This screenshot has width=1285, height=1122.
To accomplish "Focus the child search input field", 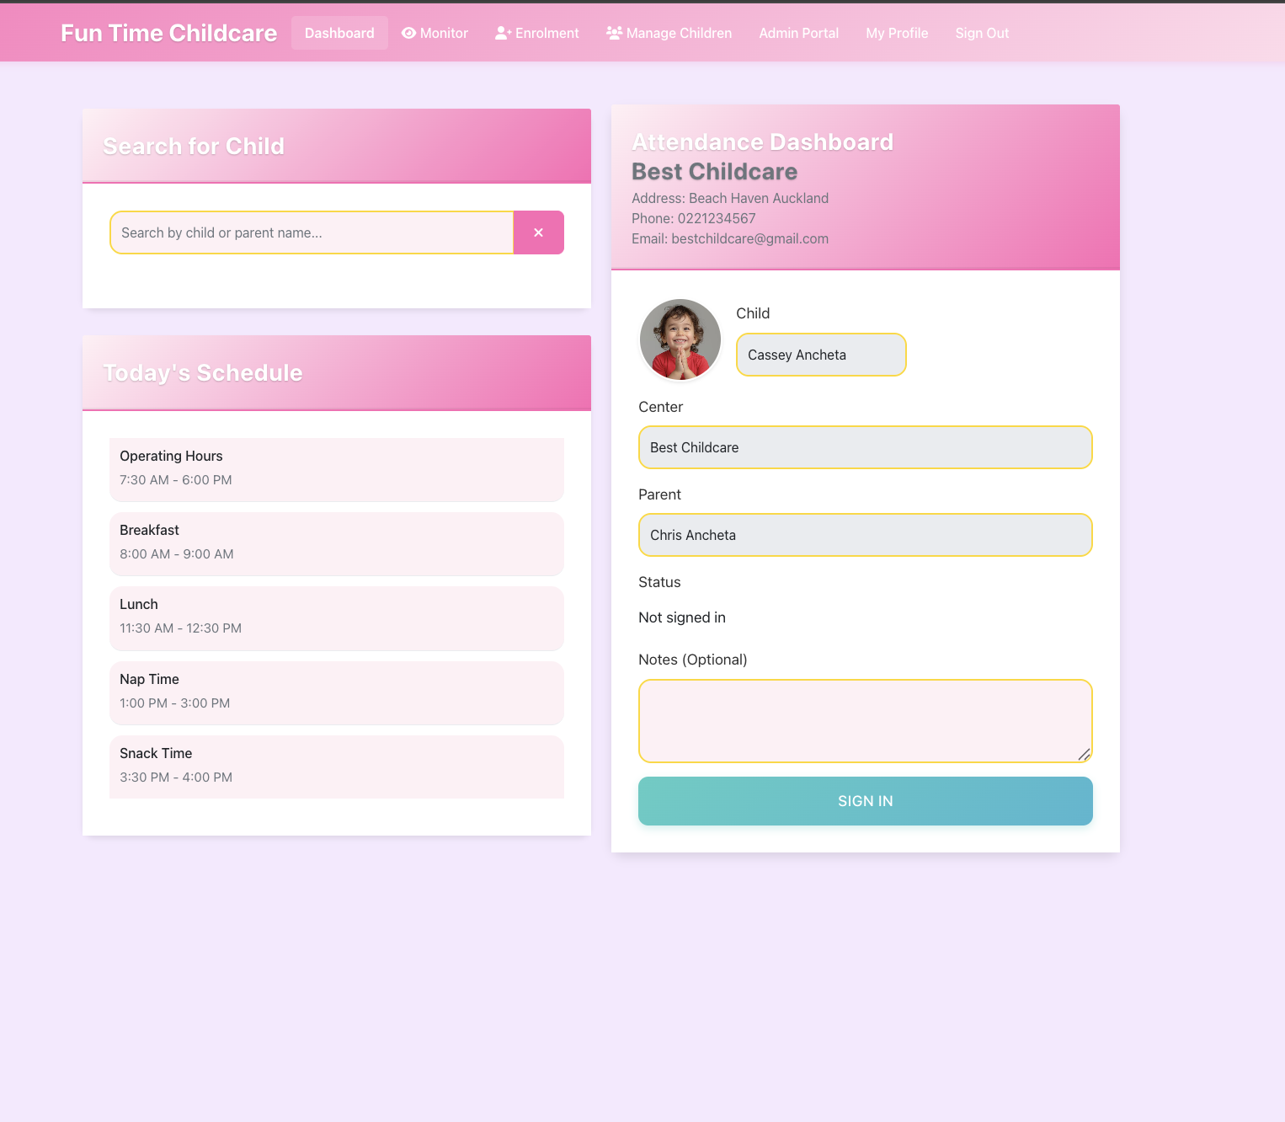I will point(312,232).
